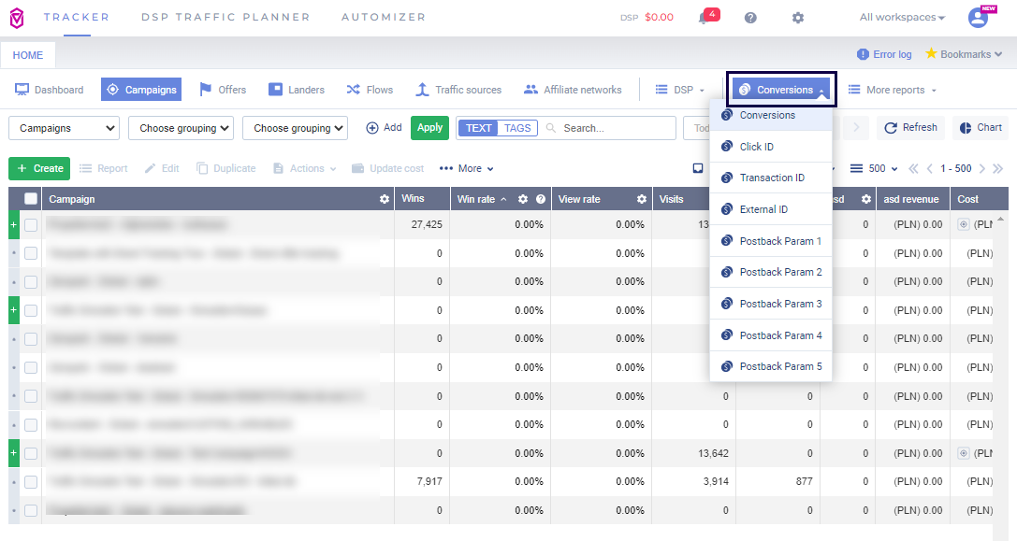Click gear icon in View rate column
Screen dimensions: 1017x541
coord(642,199)
